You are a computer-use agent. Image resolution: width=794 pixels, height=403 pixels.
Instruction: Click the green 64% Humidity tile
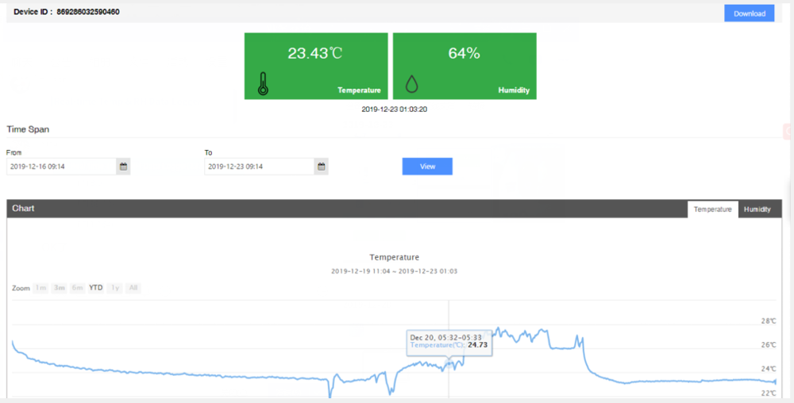click(x=464, y=65)
